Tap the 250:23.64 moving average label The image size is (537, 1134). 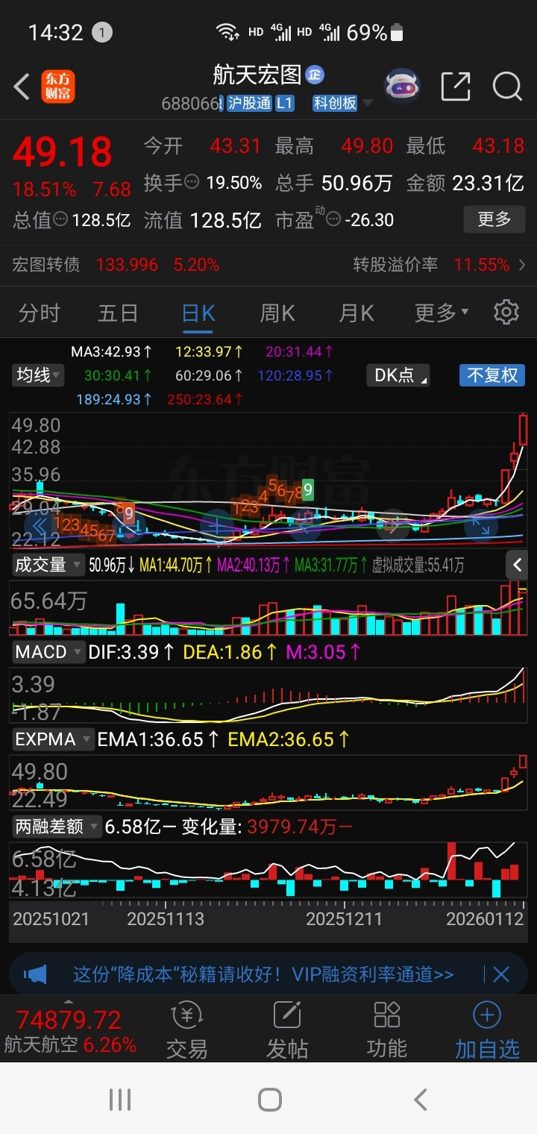[204, 399]
